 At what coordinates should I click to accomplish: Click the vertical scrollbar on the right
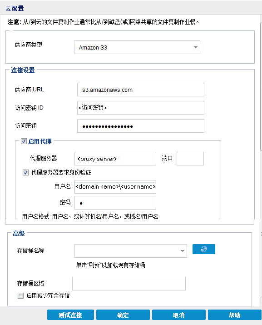click(261, 87)
